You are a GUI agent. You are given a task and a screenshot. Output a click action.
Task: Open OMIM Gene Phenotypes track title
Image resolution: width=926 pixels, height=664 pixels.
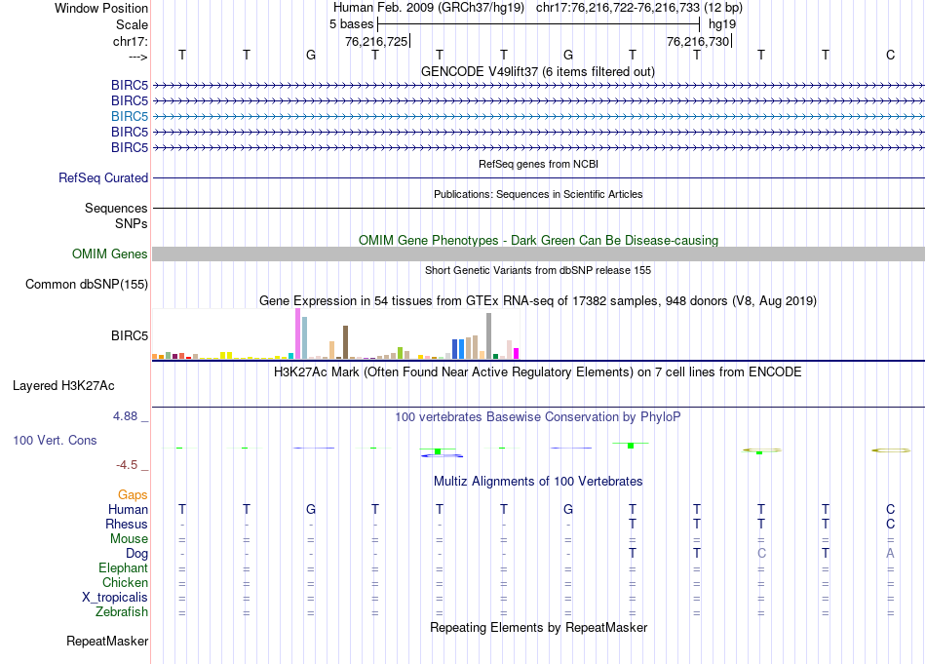tap(538, 241)
